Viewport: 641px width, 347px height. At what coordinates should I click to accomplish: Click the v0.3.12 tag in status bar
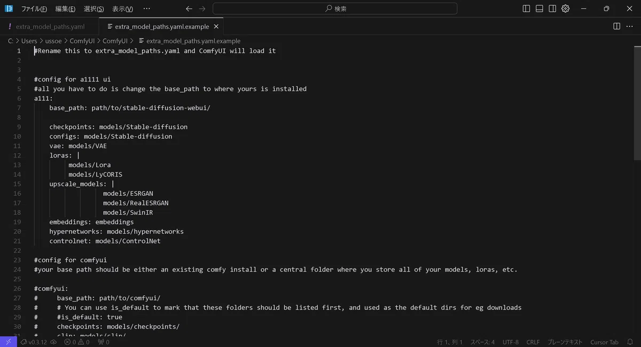click(x=34, y=342)
